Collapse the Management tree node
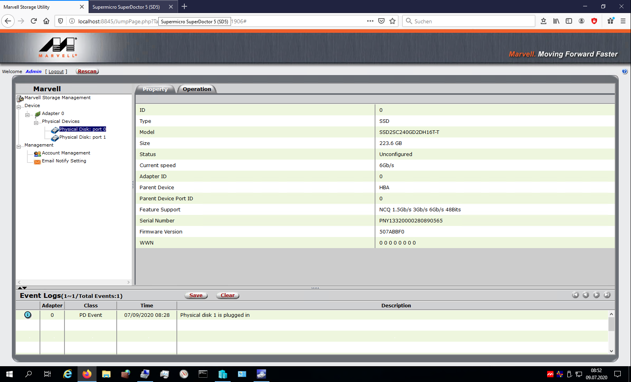631x382 pixels. point(19,147)
